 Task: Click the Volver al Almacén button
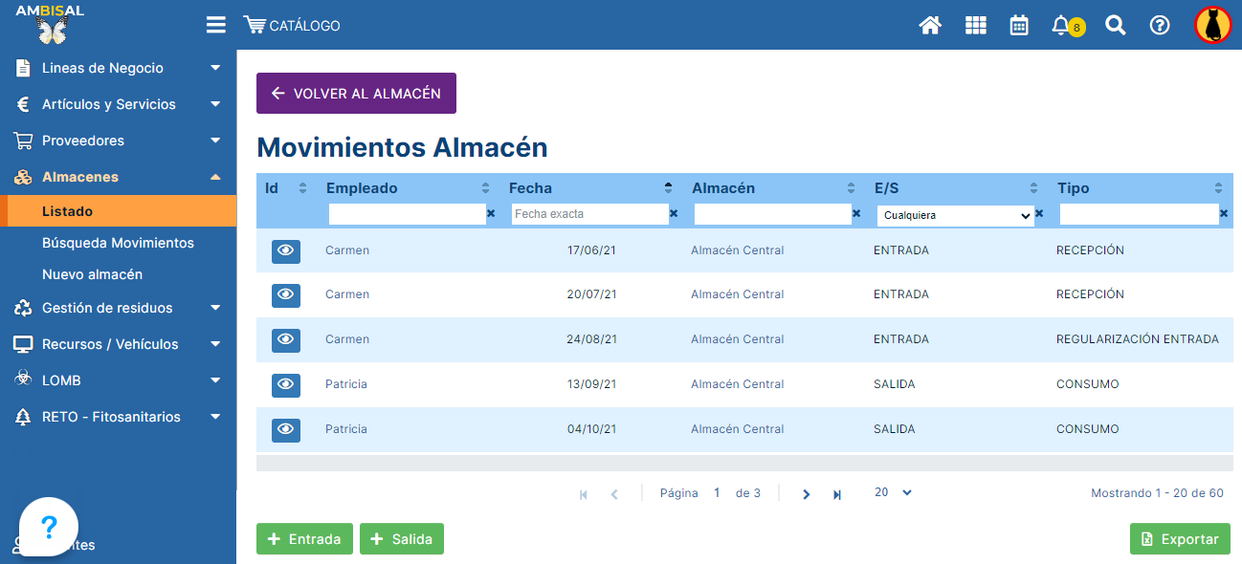pos(356,94)
